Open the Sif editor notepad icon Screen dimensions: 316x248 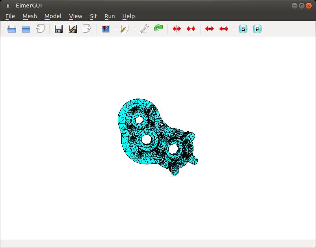125,29
